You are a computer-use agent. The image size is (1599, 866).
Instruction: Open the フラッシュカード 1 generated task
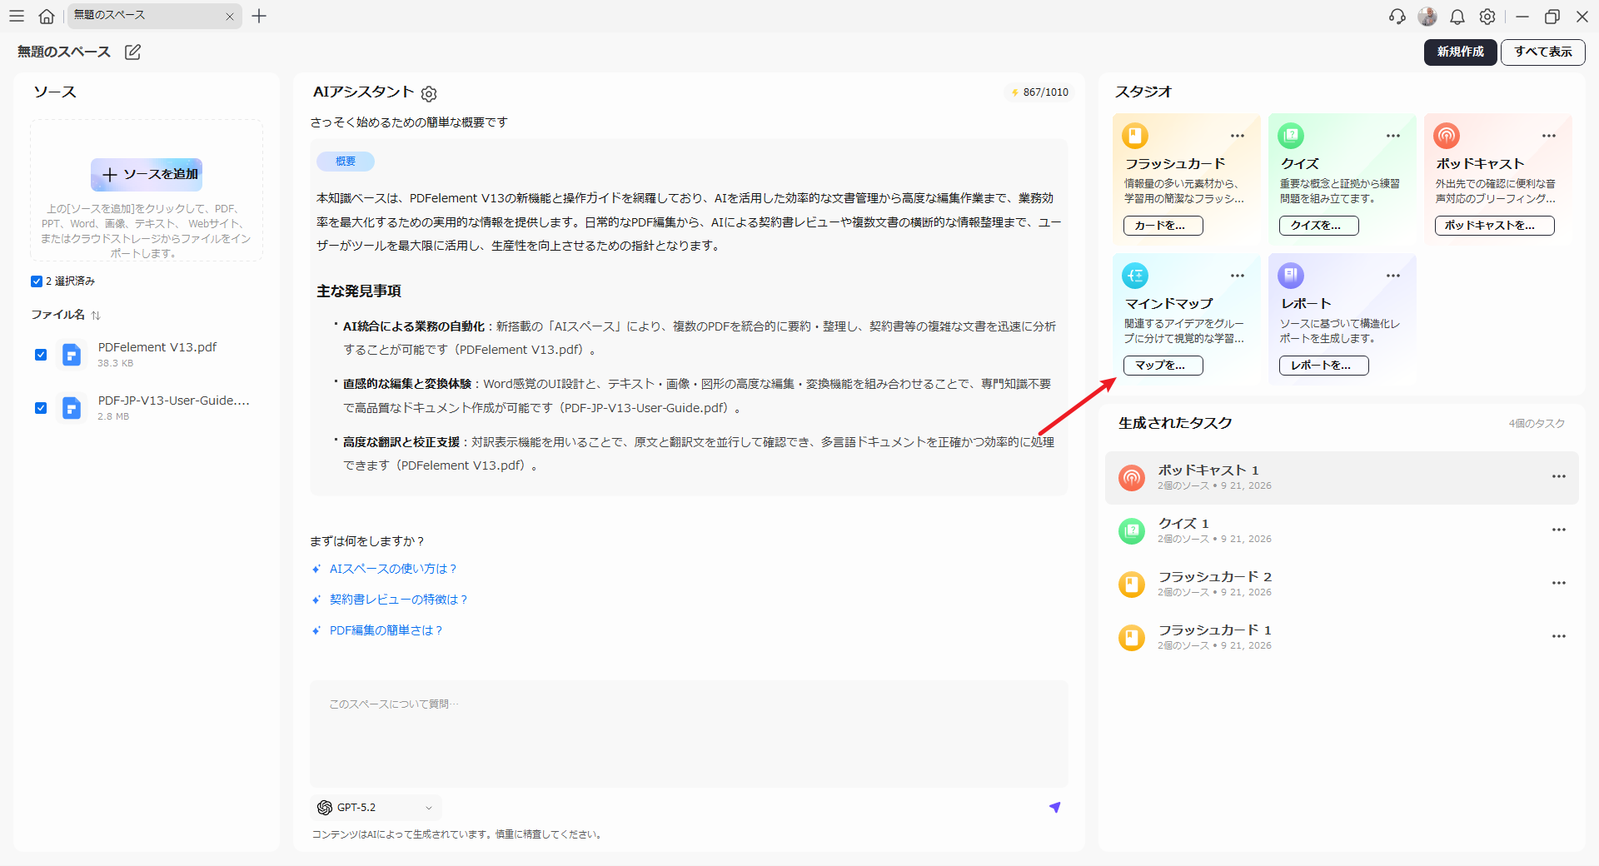(x=1342, y=637)
